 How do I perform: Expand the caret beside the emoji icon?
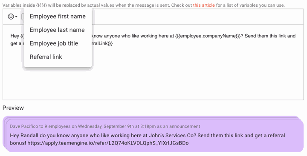click(x=16, y=17)
